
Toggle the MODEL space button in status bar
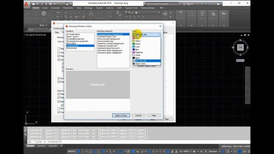(x=71, y=151)
